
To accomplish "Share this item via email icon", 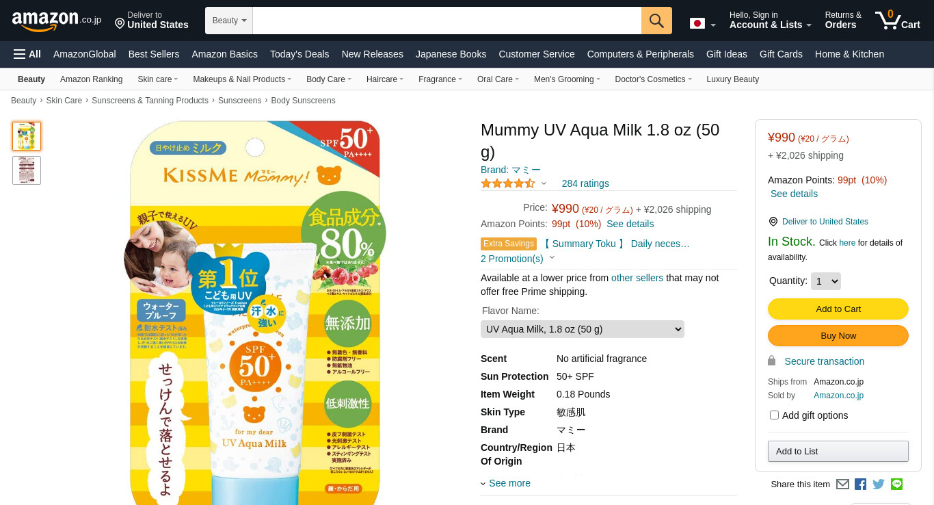I will pos(842,484).
